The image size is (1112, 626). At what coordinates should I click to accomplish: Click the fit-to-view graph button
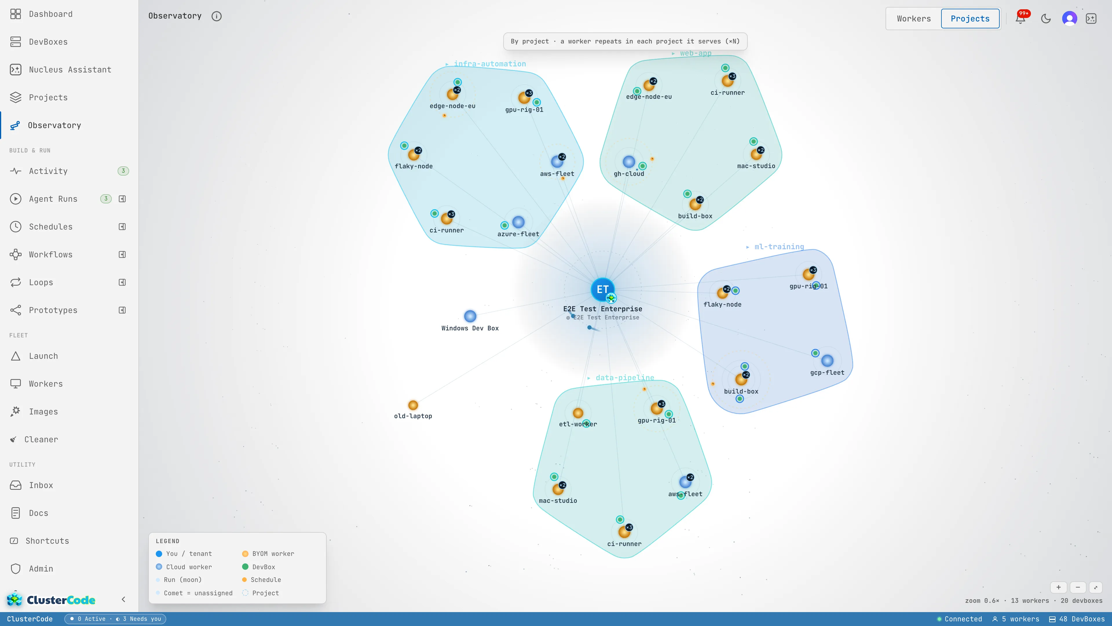[1095, 587]
